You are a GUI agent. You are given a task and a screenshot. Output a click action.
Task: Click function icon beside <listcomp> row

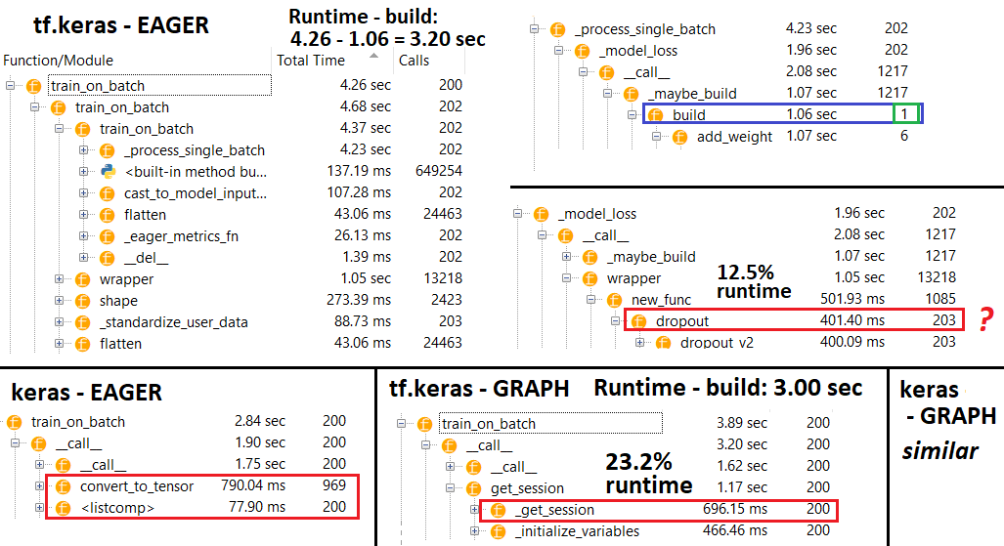pyautogui.click(x=63, y=508)
